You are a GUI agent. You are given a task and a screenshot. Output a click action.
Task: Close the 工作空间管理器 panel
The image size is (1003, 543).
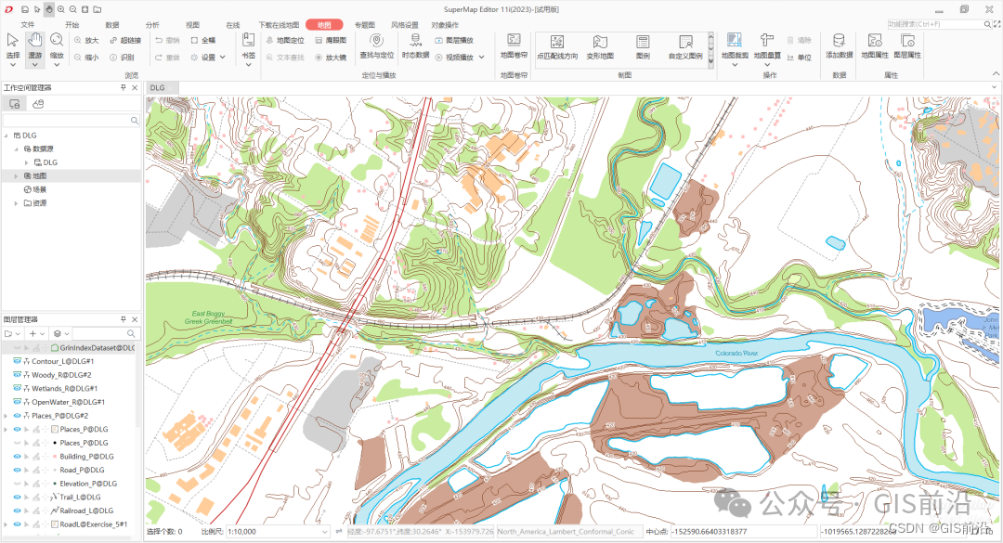tap(135, 87)
